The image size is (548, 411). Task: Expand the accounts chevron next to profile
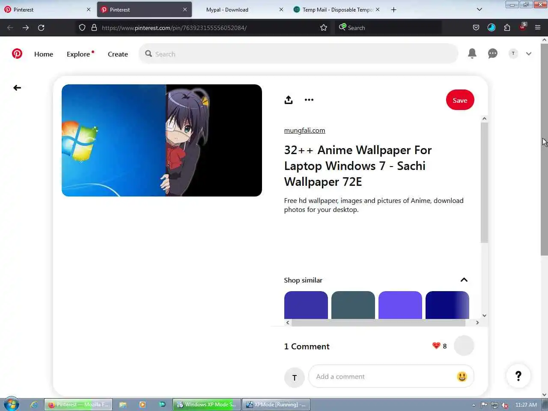click(529, 54)
